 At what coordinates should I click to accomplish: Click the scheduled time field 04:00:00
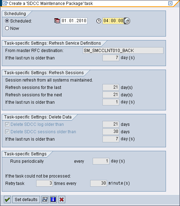[x=113, y=21]
